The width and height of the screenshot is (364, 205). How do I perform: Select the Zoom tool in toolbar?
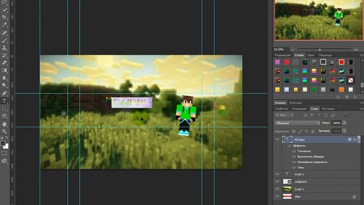[4, 132]
